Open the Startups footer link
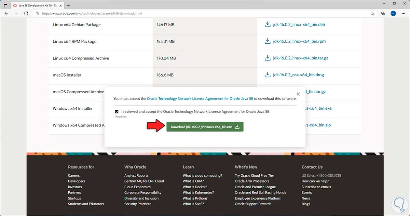This screenshot has width=410, height=216. (74, 198)
